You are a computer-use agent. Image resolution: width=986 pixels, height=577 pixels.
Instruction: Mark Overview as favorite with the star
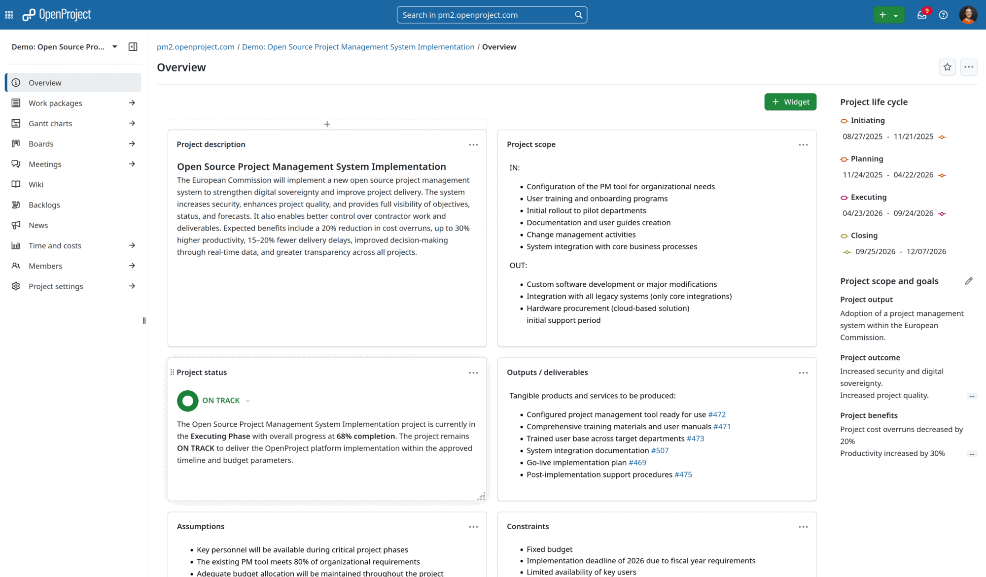click(x=947, y=67)
